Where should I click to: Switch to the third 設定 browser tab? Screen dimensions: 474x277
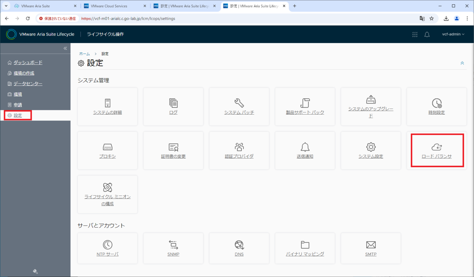pyautogui.click(x=184, y=6)
